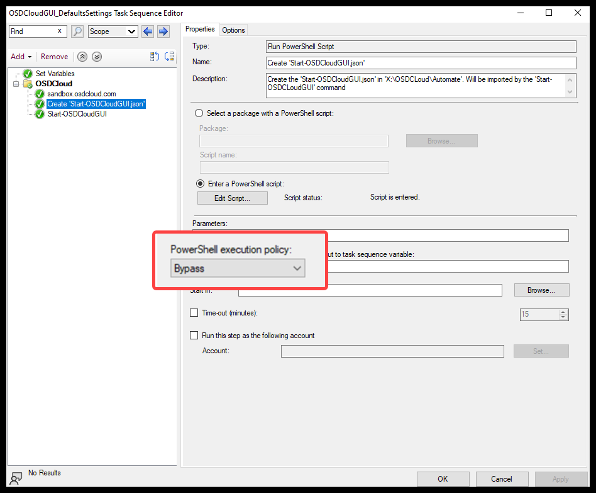Click the collapse all steps icon on toolbar
The image size is (596, 493).
pos(169,57)
